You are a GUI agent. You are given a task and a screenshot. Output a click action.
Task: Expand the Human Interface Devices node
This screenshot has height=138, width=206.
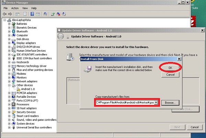click(x=9, y=51)
